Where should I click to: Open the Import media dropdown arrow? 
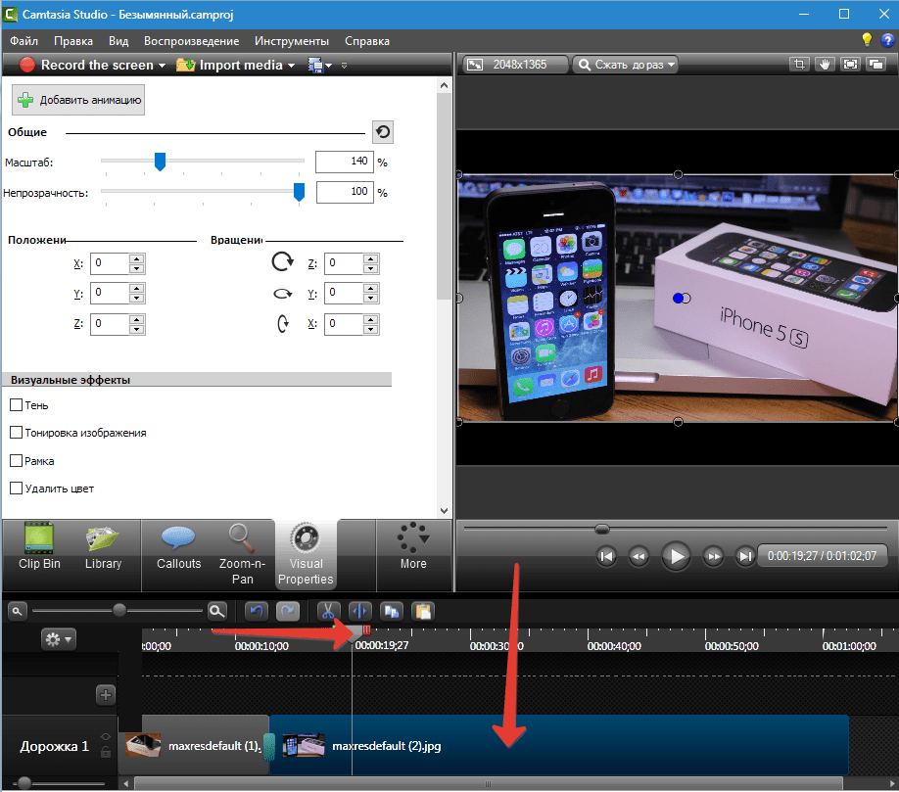pyautogui.click(x=291, y=66)
